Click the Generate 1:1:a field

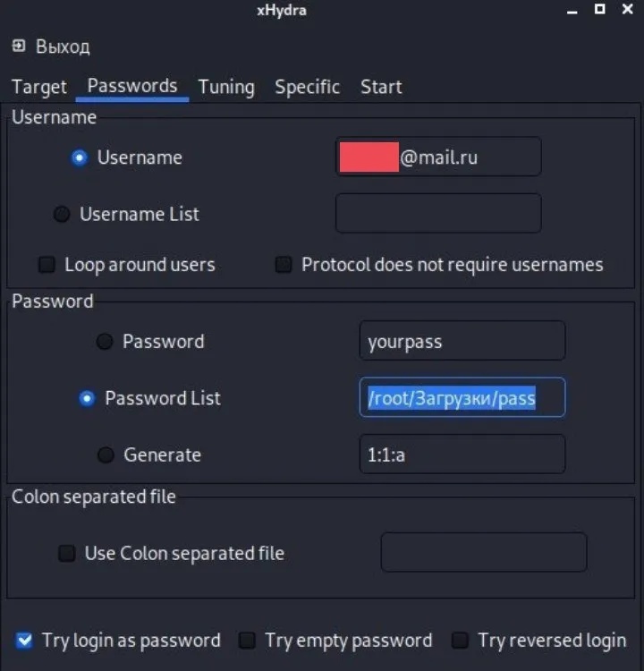462,454
